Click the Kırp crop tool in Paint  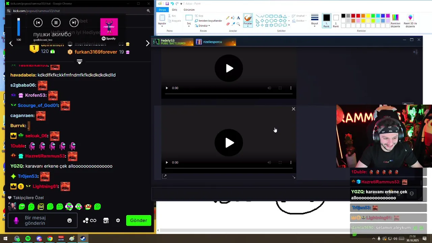pos(199,16)
